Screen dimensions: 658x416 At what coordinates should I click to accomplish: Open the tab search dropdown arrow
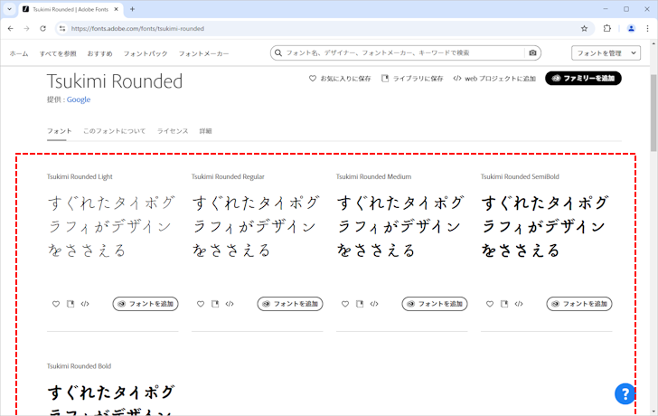[9, 9]
